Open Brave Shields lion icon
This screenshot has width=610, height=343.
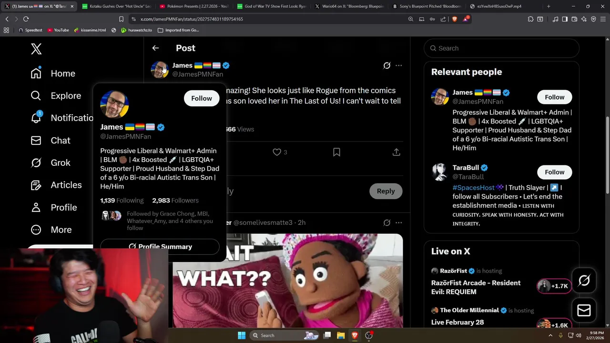click(454, 19)
